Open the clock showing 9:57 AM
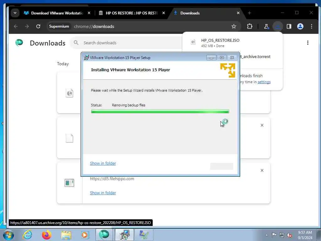321x241 pixels. click(x=305, y=235)
